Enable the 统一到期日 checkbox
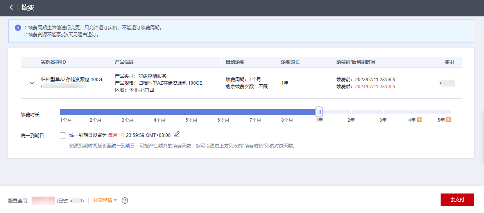This screenshot has height=213, width=484. pyautogui.click(x=63, y=135)
